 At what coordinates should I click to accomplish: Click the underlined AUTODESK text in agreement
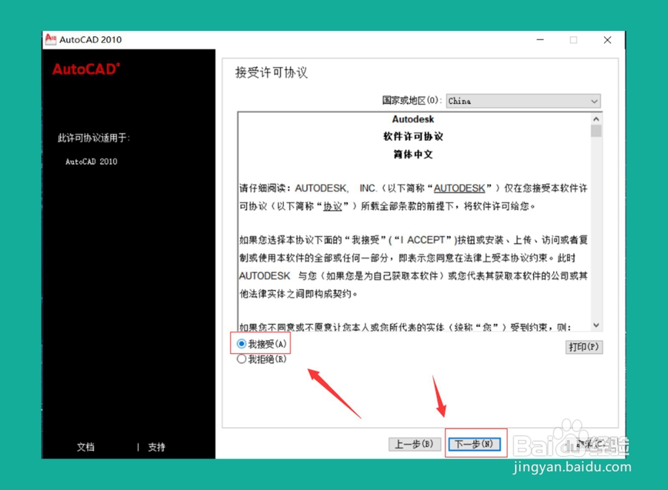[x=460, y=188]
